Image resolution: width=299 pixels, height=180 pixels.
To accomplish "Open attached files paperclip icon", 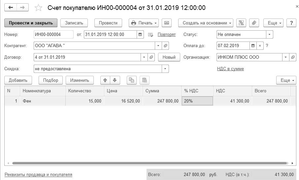I will pyautogui.click(x=254, y=23).
